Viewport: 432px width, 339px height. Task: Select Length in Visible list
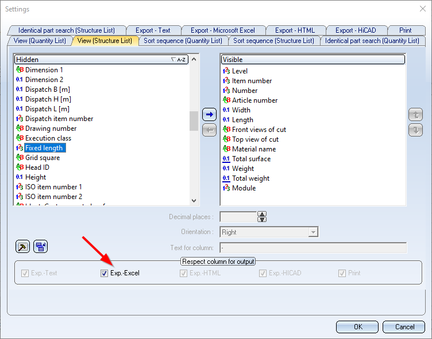(x=242, y=120)
